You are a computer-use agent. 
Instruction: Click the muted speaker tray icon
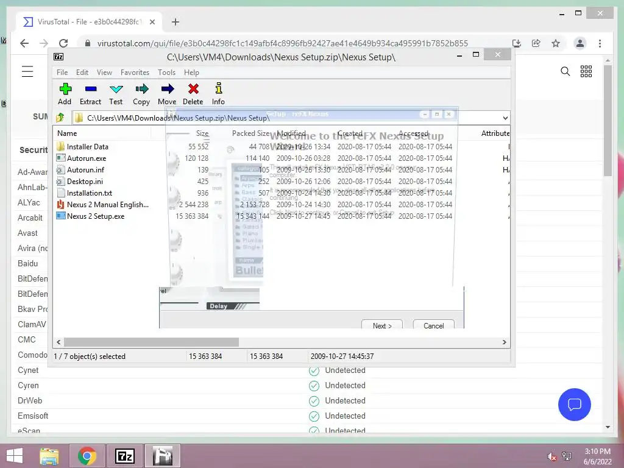coord(551,456)
